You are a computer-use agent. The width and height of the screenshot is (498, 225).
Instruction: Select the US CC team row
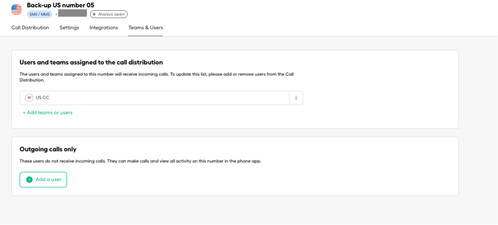161,98
